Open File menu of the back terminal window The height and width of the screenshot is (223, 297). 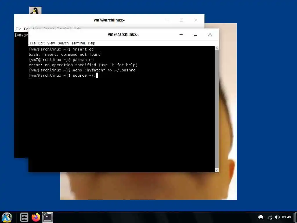(x=18, y=29)
